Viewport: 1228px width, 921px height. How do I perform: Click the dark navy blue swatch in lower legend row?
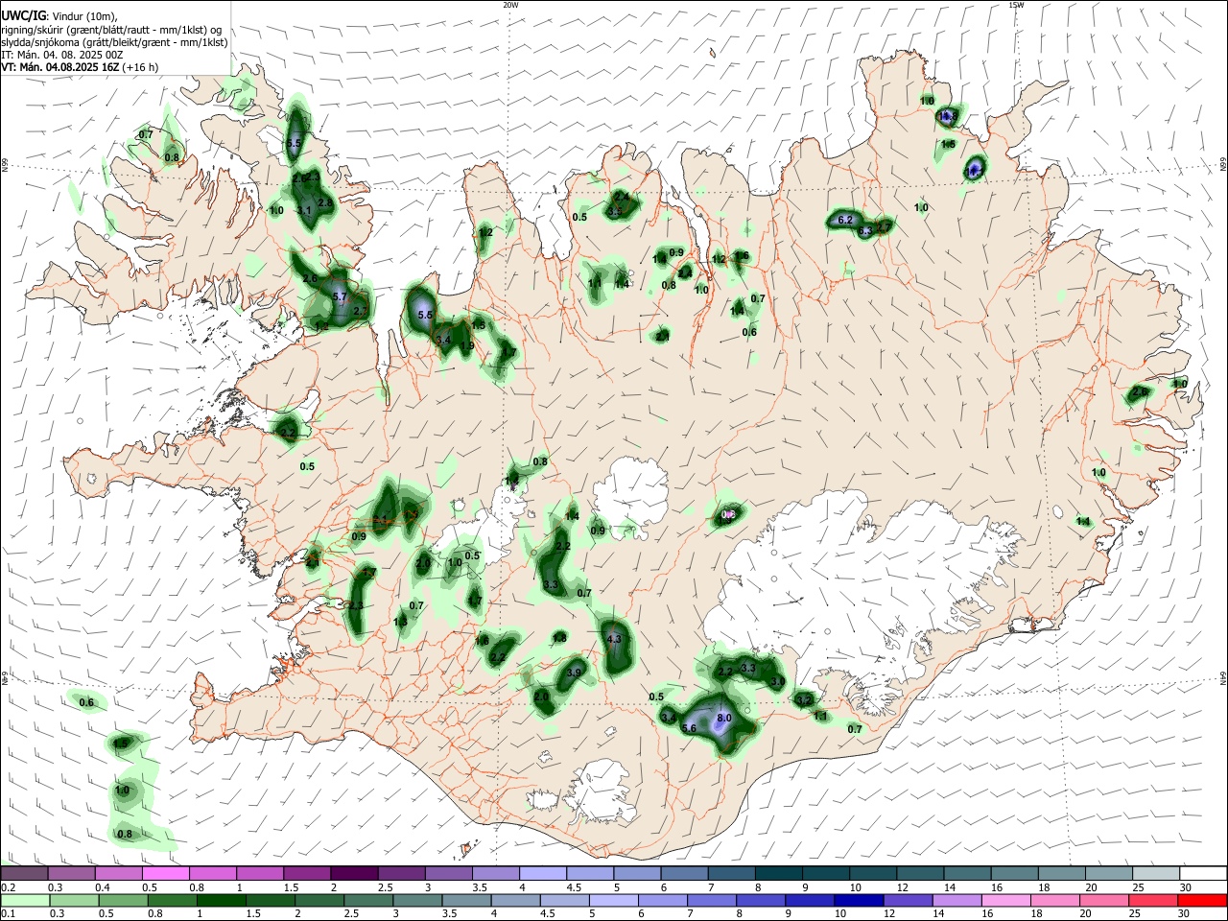(858, 900)
